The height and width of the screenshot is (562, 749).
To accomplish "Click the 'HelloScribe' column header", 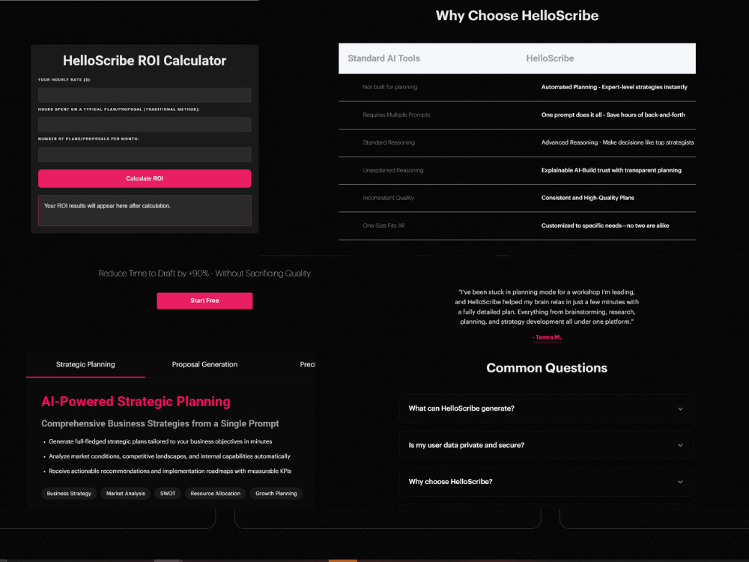I will [550, 58].
